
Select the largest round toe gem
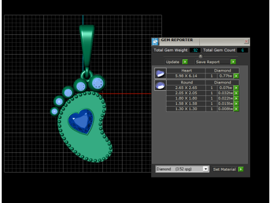coord(97,83)
